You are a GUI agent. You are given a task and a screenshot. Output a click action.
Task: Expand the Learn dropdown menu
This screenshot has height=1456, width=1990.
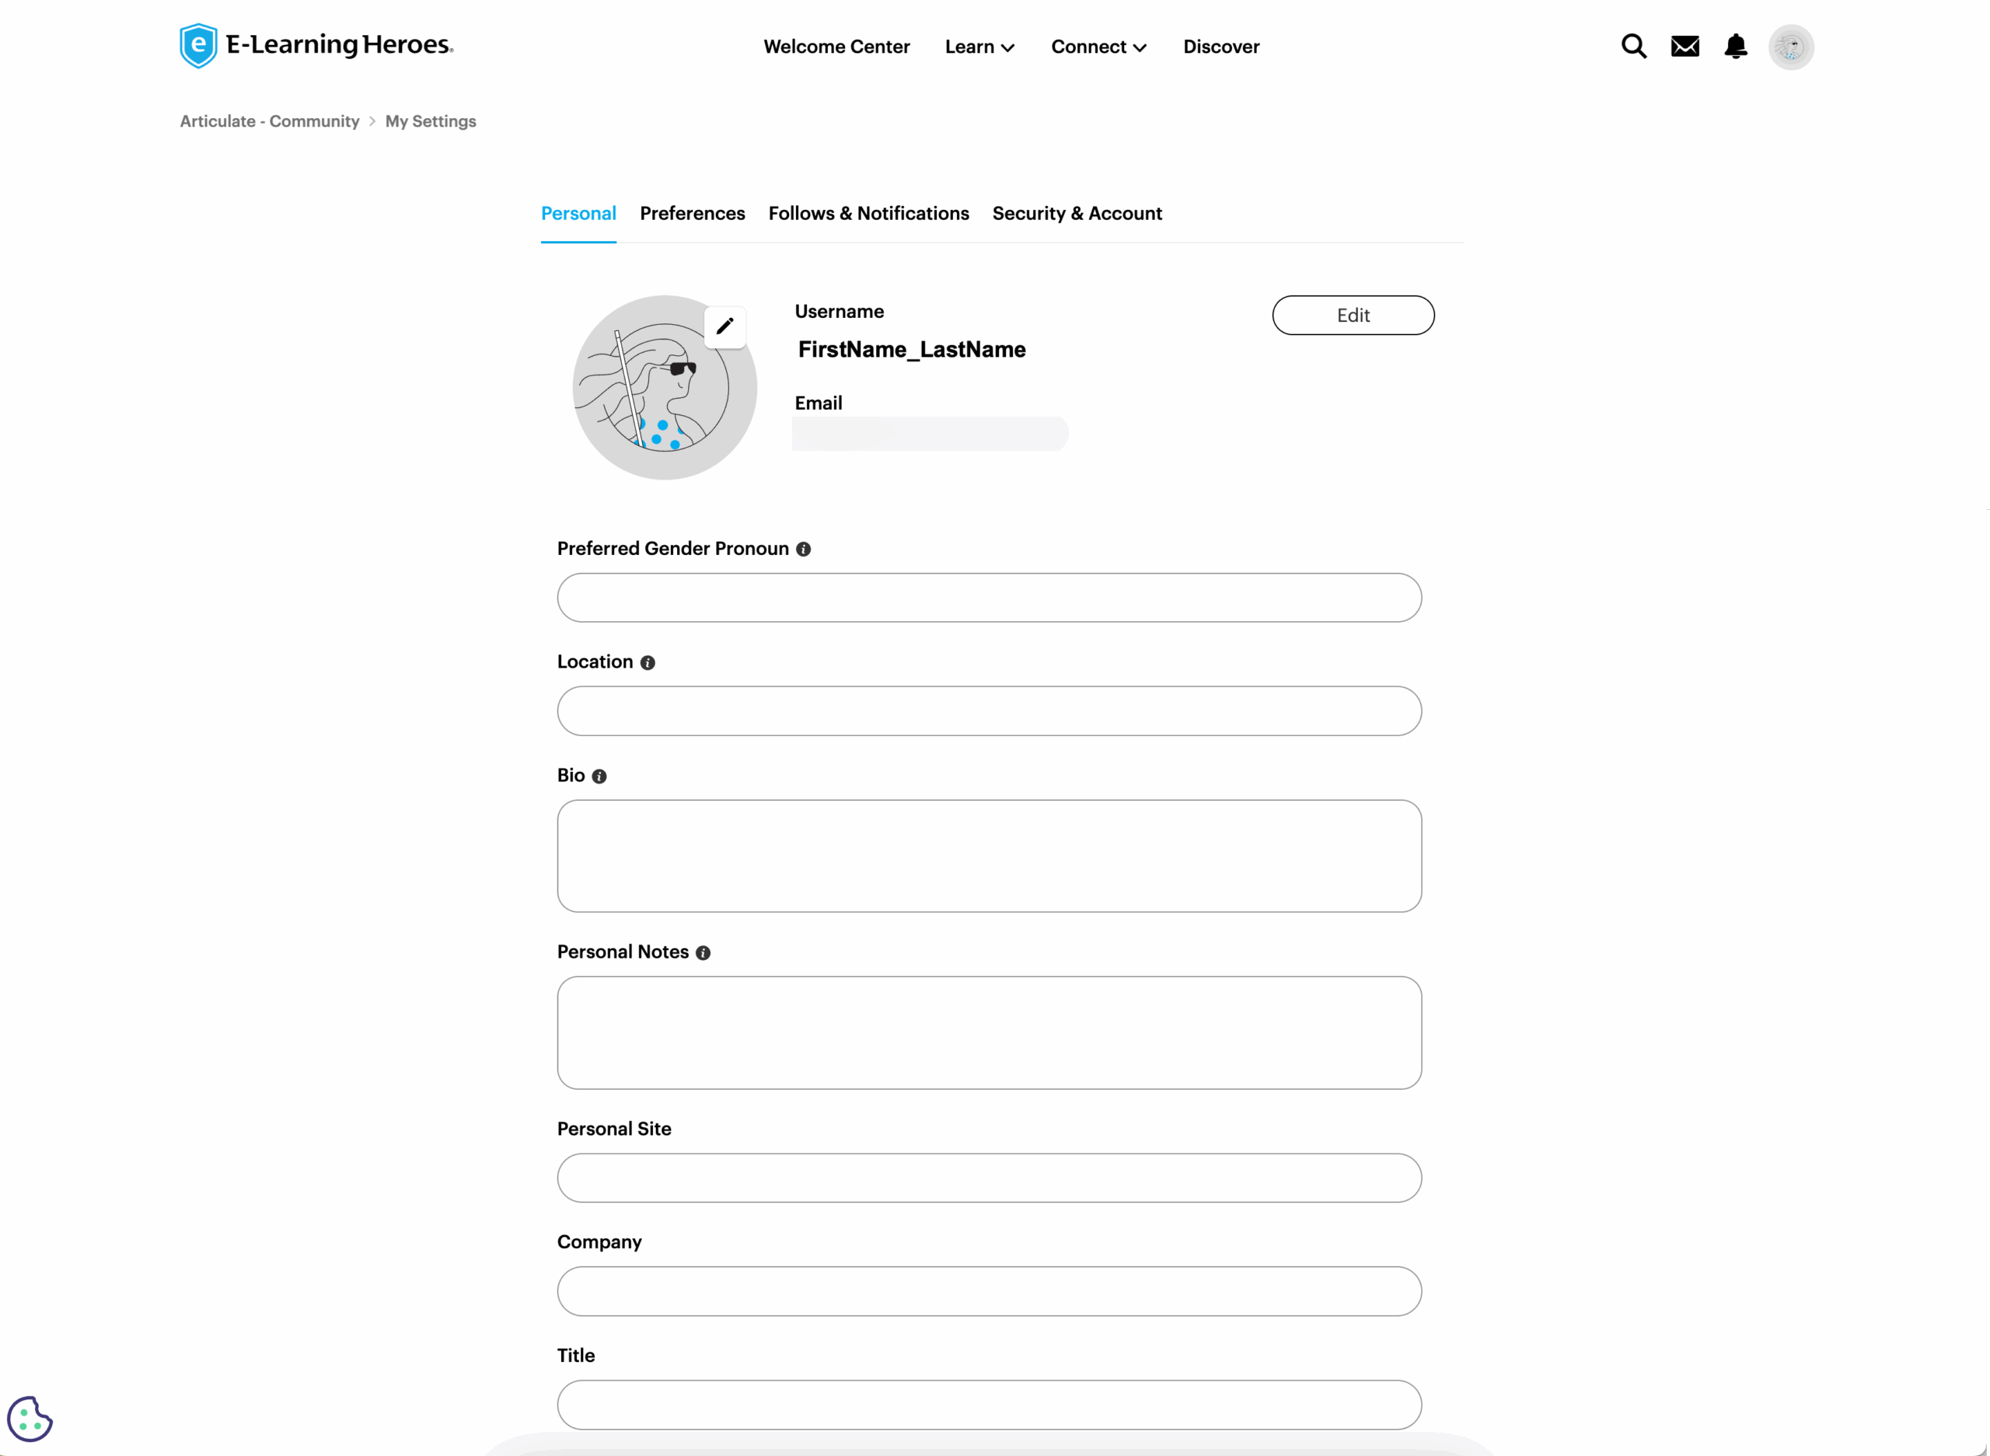pos(979,47)
